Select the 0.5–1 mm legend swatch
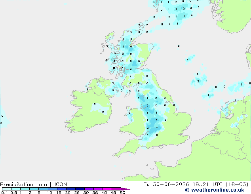 point(16,189)
